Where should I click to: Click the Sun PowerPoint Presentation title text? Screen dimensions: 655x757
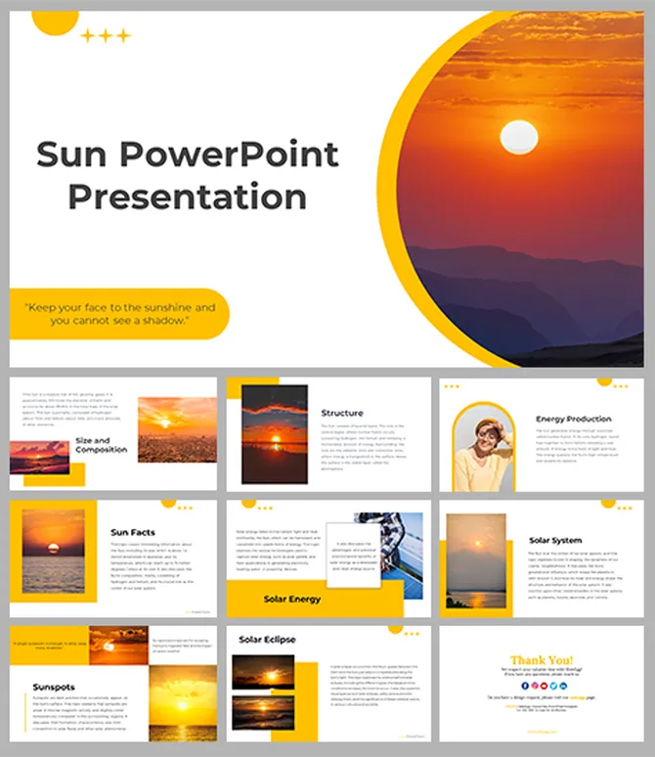(x=187, y=175)
